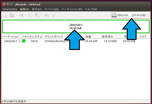Viewport: 152px width, 104px height.
Task: Click the New partition toolbar icon
Action: point(5,15)
